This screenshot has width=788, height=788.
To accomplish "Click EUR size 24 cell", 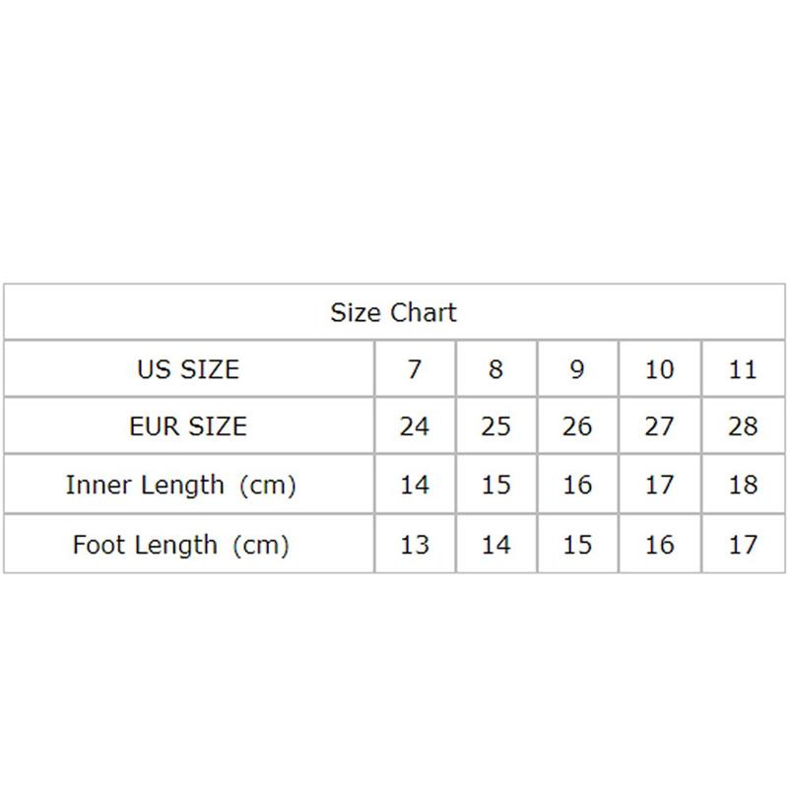I will pos(415,427).
